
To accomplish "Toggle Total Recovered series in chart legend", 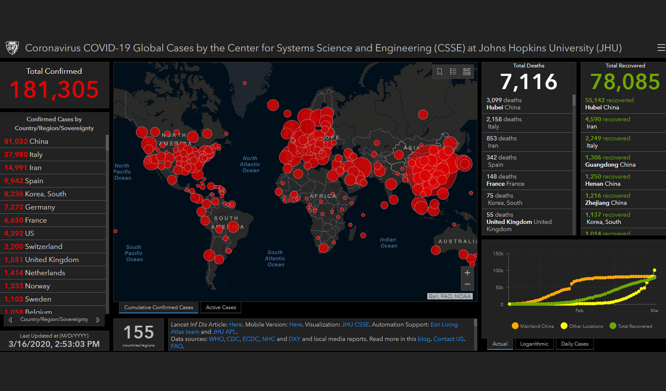I will [x=631, y=326].
